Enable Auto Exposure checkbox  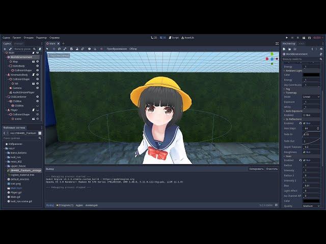[305, 115]
